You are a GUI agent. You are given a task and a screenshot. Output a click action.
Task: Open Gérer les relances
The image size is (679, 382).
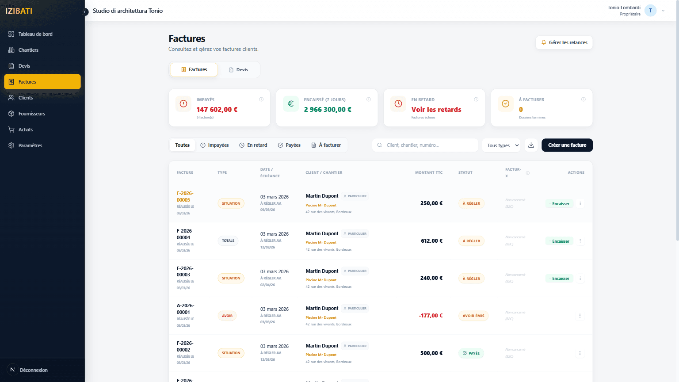pos(564,42)
